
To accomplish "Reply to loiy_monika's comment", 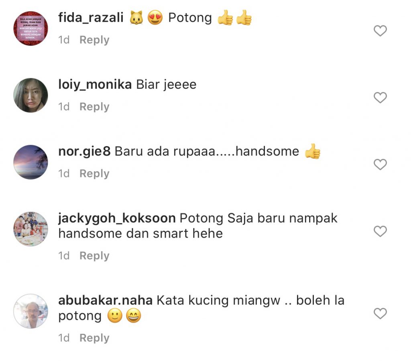I will click(94, 107).
